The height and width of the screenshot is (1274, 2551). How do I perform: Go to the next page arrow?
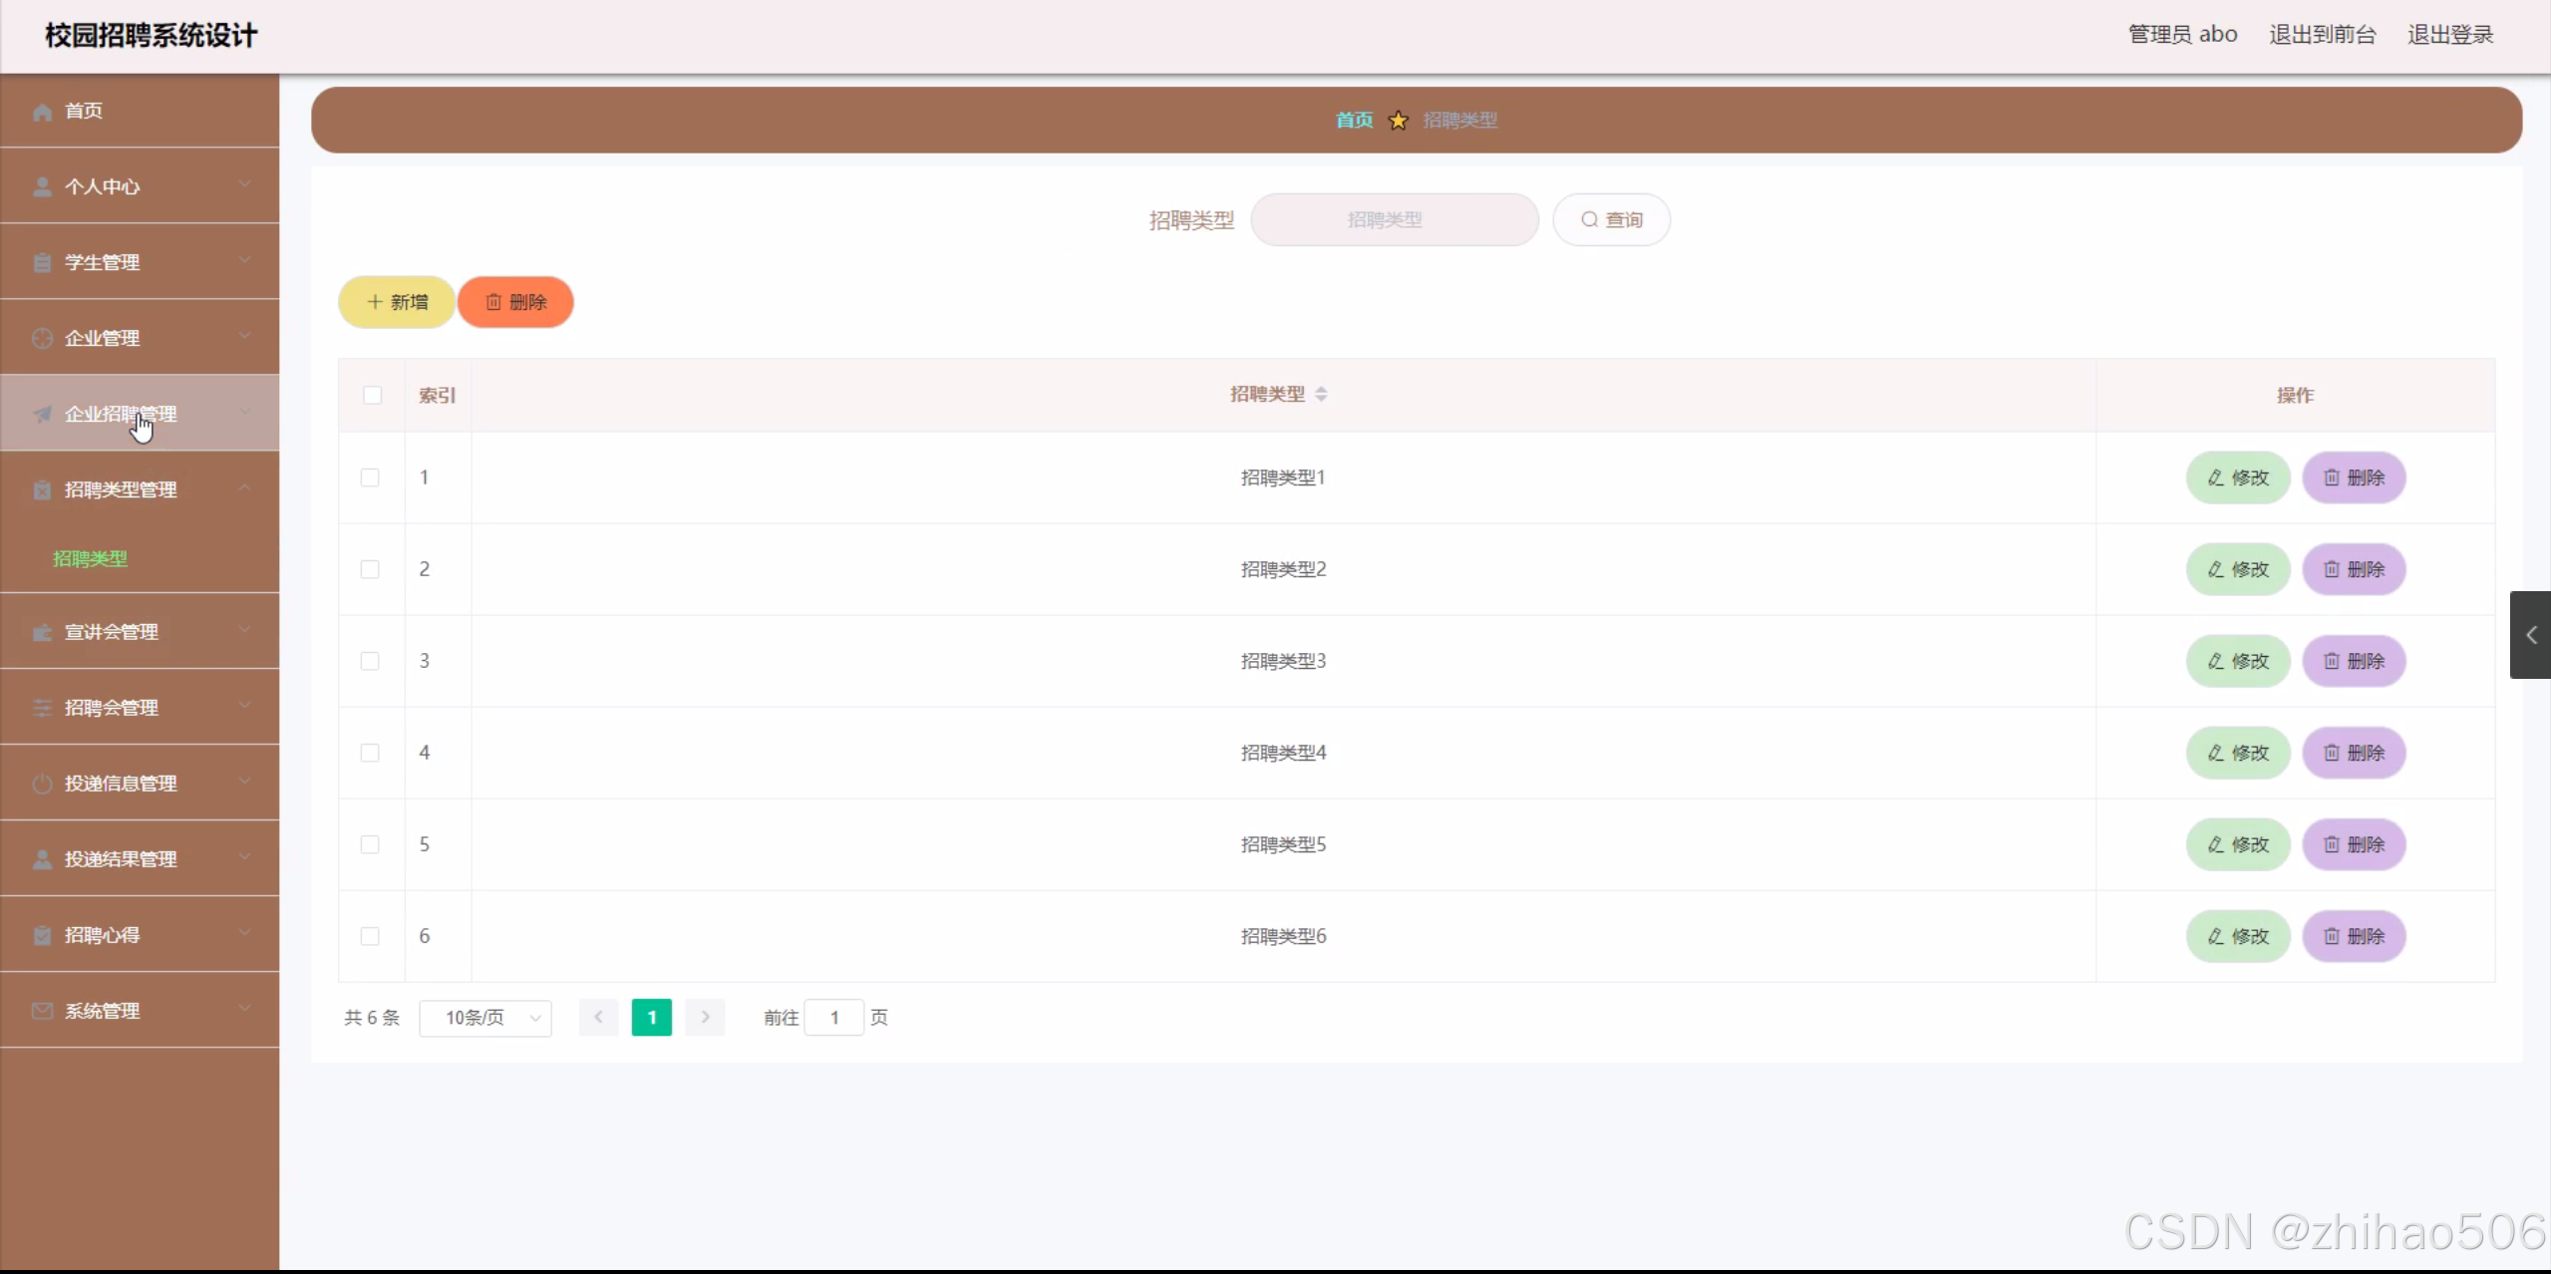[x=705, y=1018]
